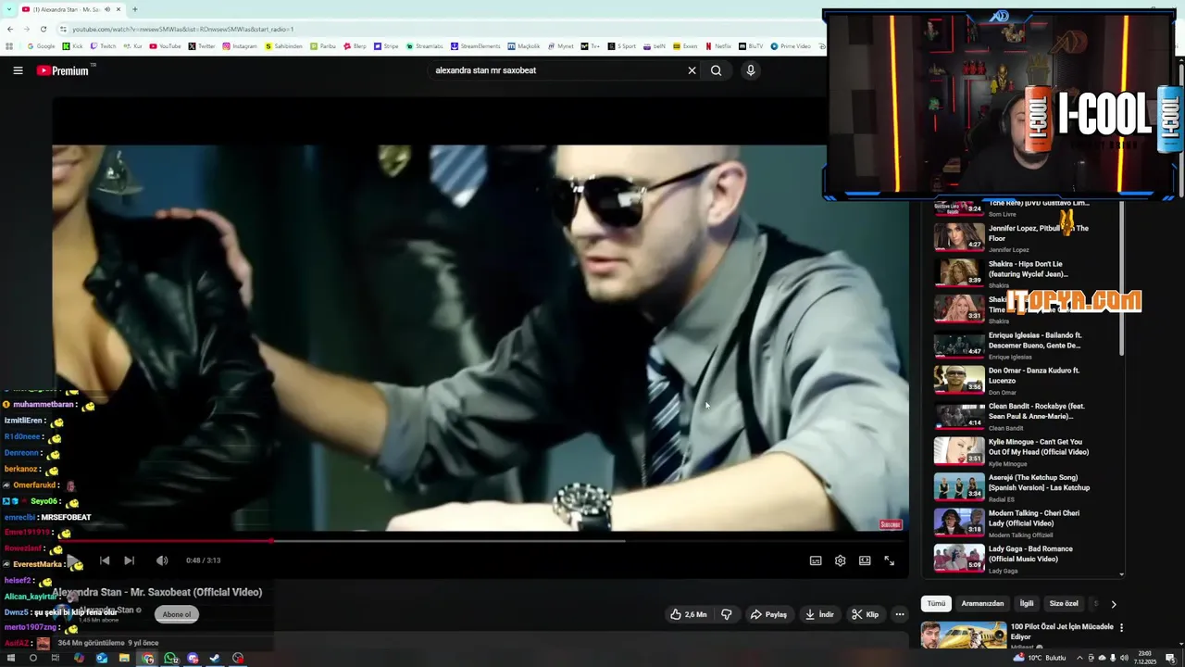Image resolution: width=1185 pixels, height=667 pixels.
Task: Collapse playlist using bottom down arrow
Action: click(1123, 574)
